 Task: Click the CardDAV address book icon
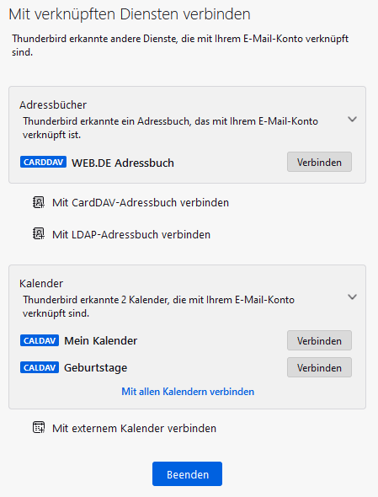click(39, 202)
